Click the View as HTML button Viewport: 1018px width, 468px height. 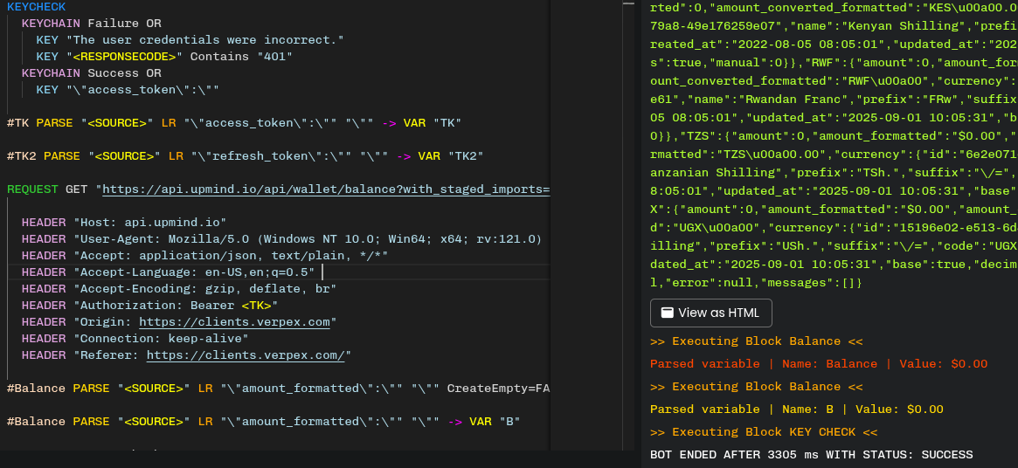pos(711,313)
